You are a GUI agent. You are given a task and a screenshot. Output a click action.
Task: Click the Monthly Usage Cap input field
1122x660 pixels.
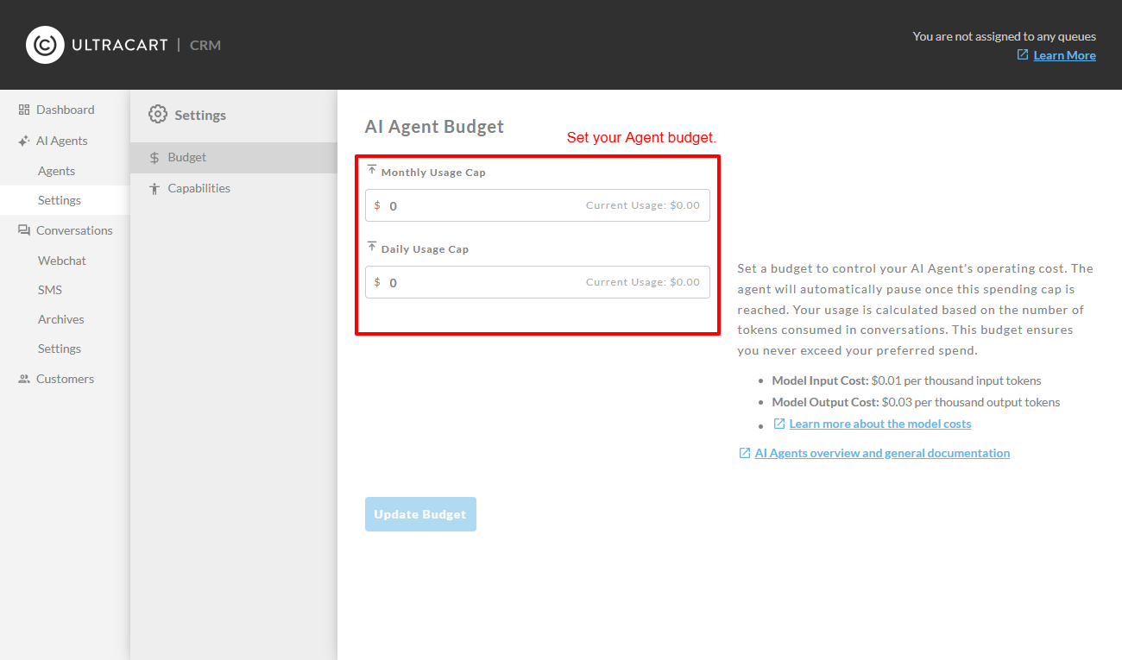coord(537,205)
